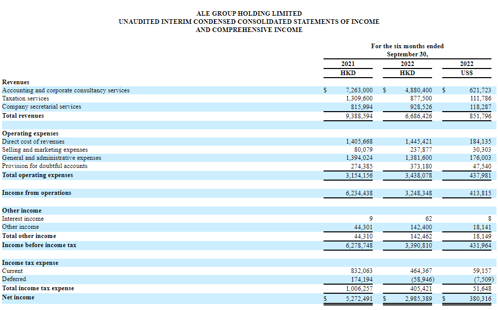Click the value 7,263,000
The height and width of the screenshot is (310, 498).
pyautogui.click(x=359, y=90)
